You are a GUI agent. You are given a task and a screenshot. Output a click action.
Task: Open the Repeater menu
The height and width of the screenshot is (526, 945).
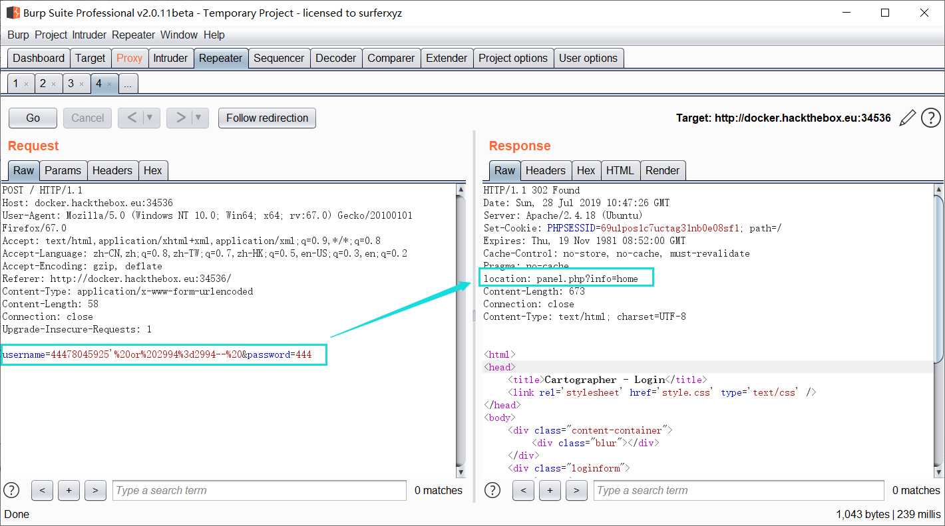pyautogui.click(x=133, y=35)
